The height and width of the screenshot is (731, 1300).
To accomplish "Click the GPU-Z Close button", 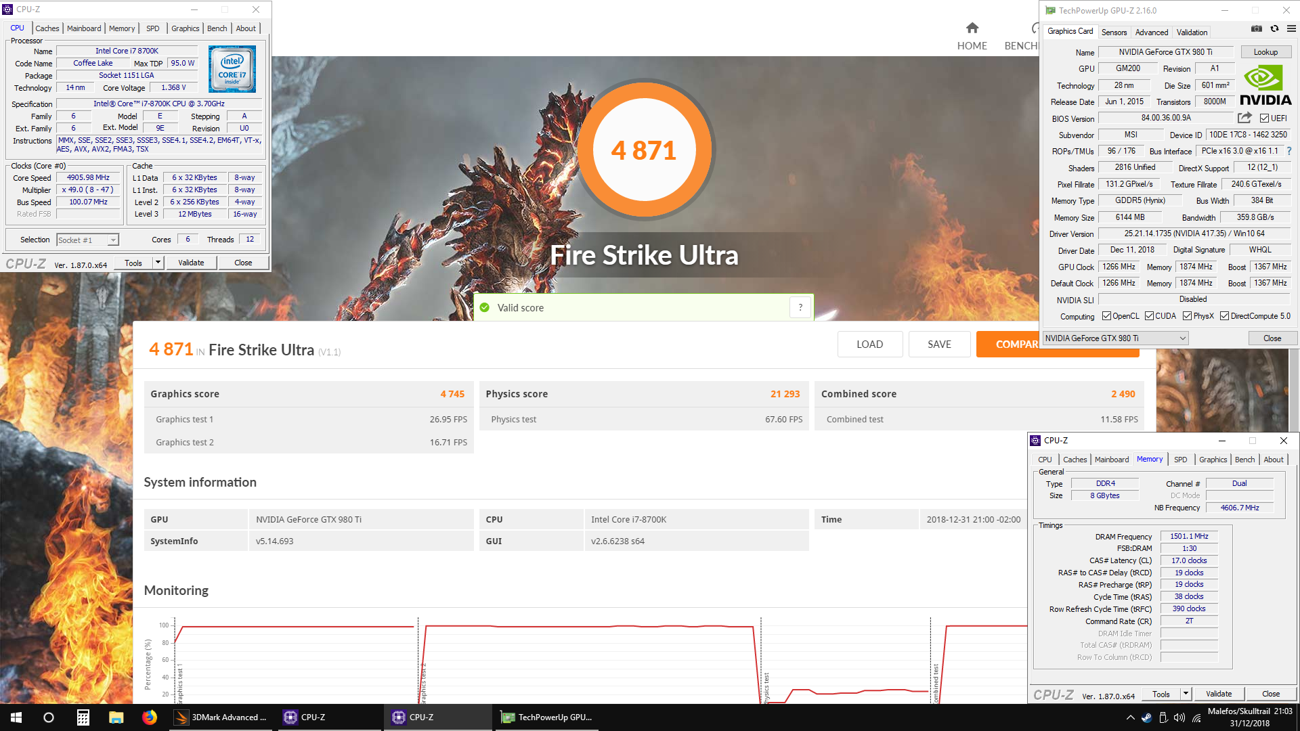I will click(x=1272, y=338).
